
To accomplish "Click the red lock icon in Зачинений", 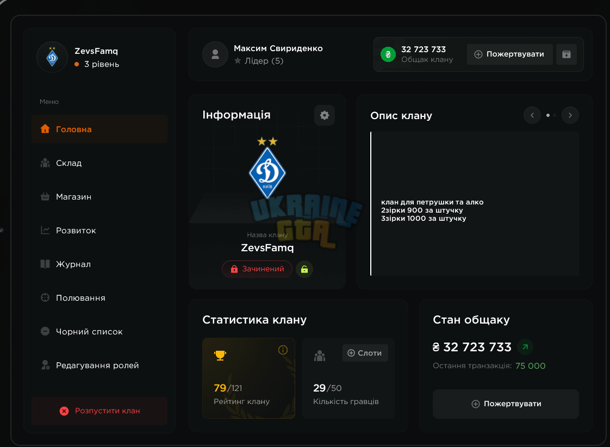I will tap(234, 269).
